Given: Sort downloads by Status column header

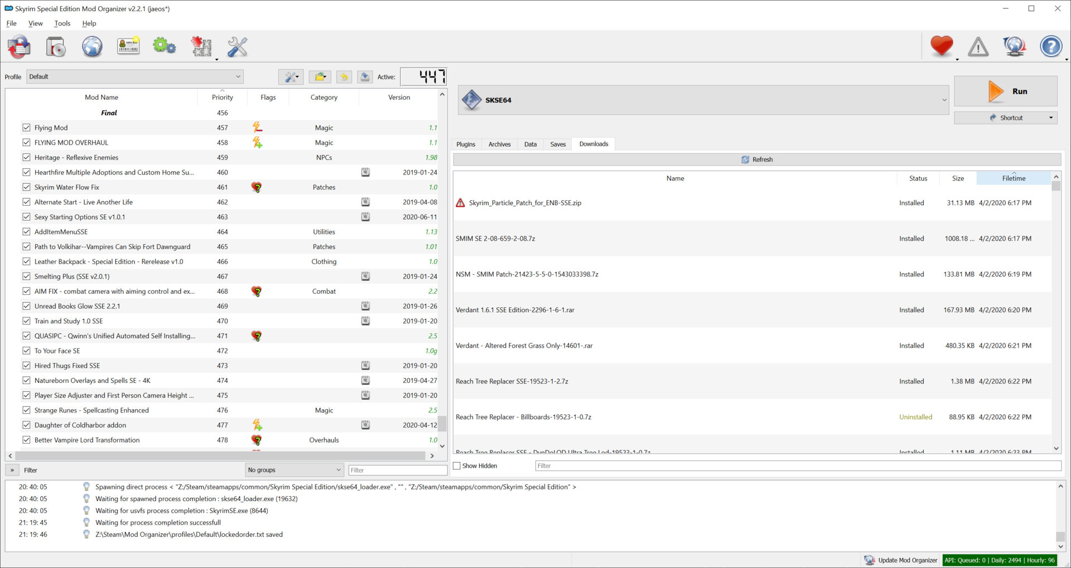Looking at the screenshot, I should click(918, 178).
